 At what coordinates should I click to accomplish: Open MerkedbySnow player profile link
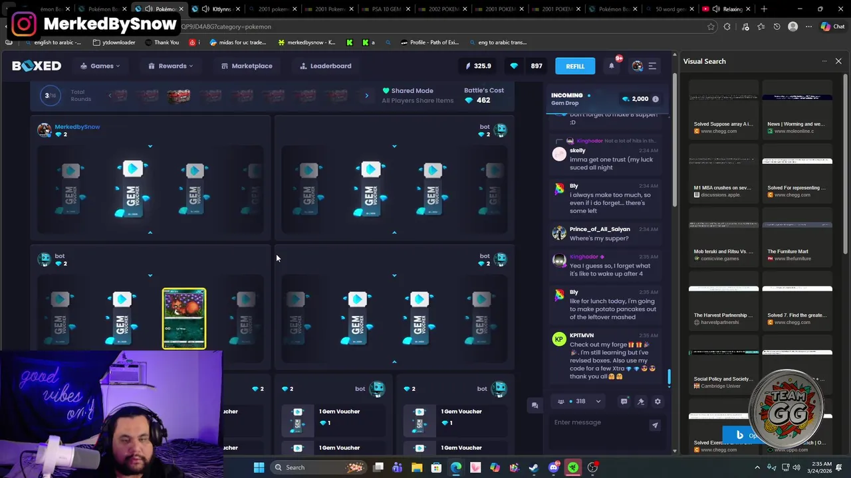pyautogui.click(x=77, y=126)
